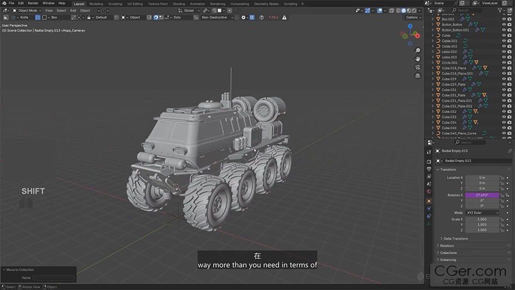515x290 pixels.
Task: Switch to the Sculpting workspace tab
Action: coord(115,4)
